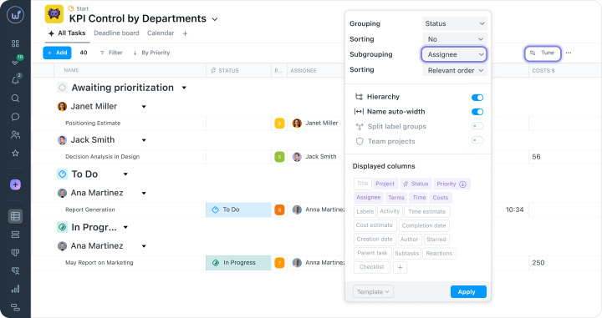Image resolution: width=602 pixels, height=318 pixels.
Task: Click orange priority 8 badge on Report Generation
Action: pos(279,209)
